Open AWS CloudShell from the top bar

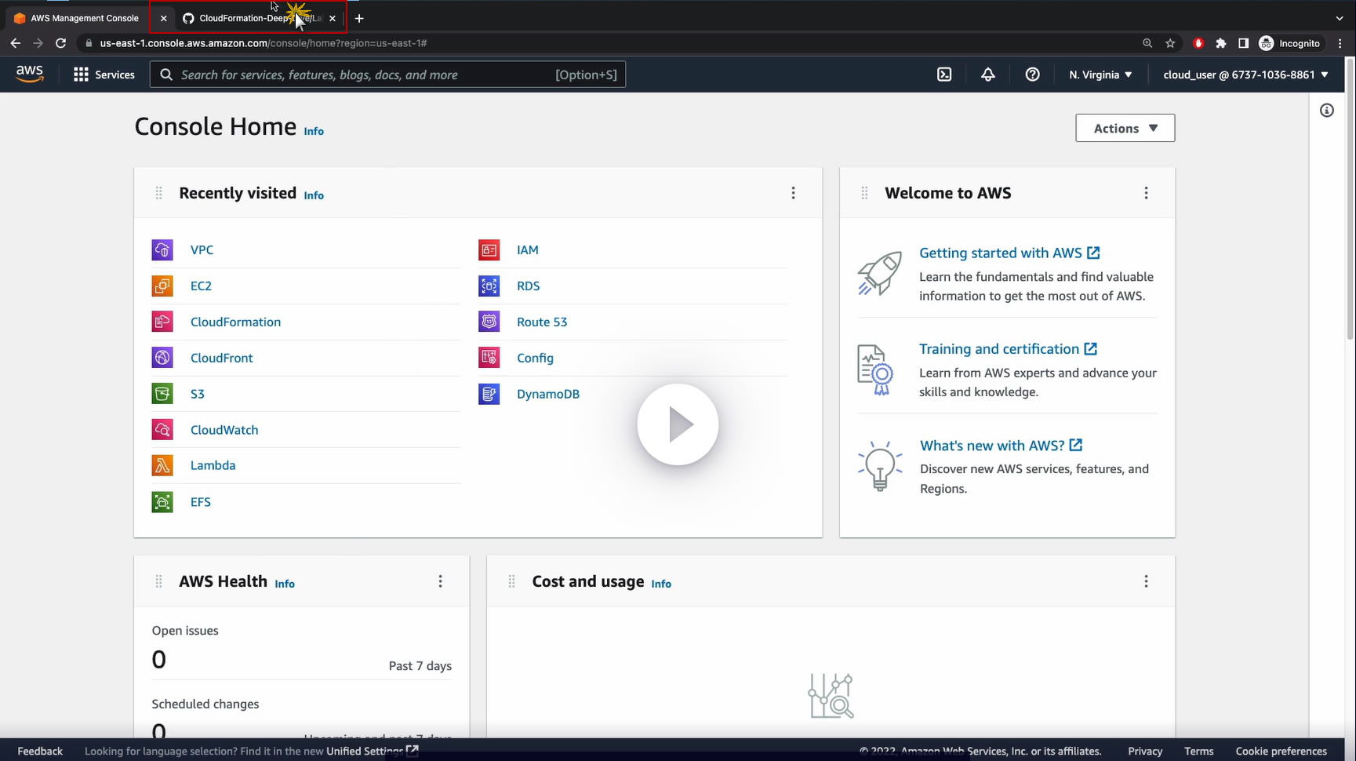pos(944,75)
